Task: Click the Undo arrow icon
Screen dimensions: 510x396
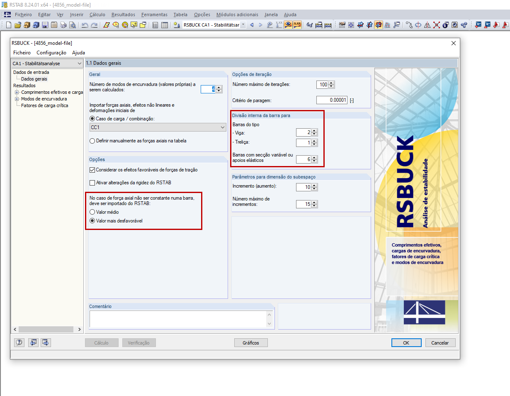Action: coord(85,25)
